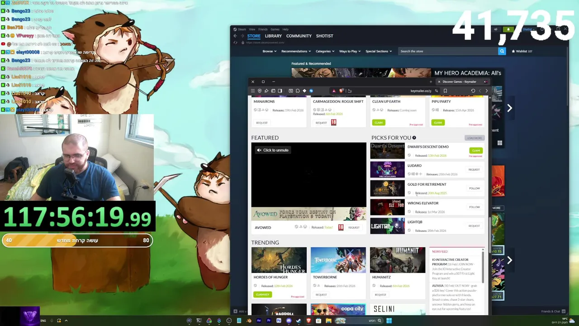Expand Steam Browse dropdown
This screenshot has width=579, height=326.
coord(269,51)
